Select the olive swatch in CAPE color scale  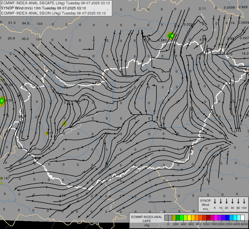[x=174, y=218]
